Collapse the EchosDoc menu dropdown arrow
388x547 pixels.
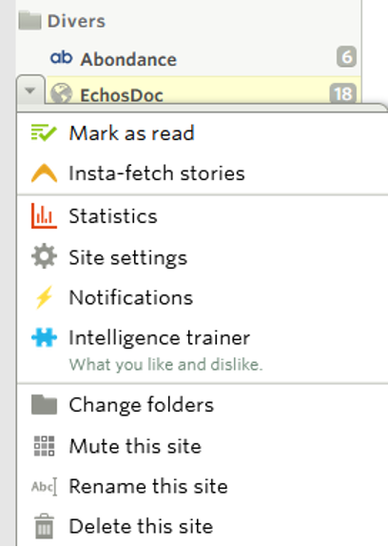(30, 91)
